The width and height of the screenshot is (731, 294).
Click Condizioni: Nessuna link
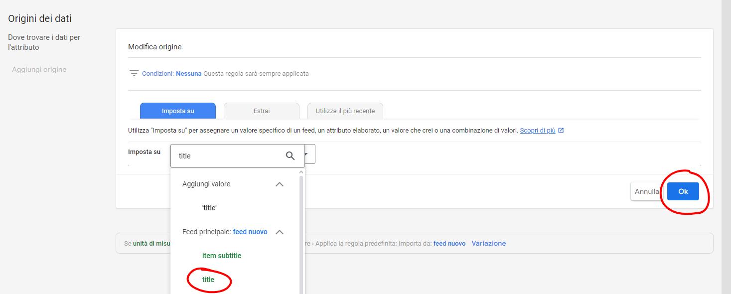(x=172, y=74)
